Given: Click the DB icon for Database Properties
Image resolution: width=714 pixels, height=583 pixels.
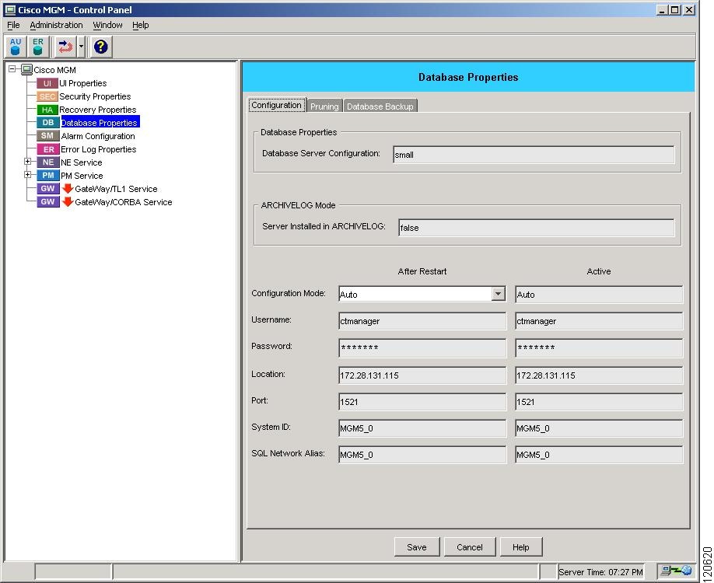Looking at the screenshot, I should coord(47,122).
